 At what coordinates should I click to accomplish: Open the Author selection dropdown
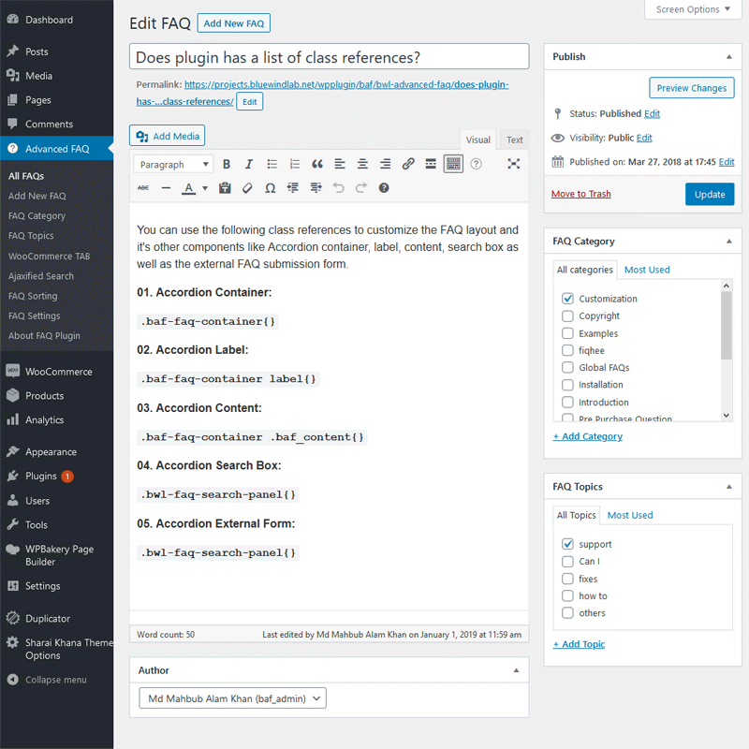(x=231, y=698)
